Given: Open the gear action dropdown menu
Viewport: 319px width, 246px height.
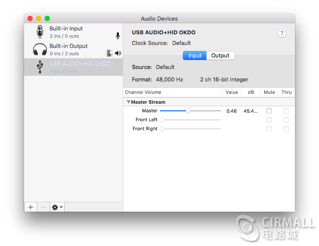Looking at the screenshot, I should [57, 207].
